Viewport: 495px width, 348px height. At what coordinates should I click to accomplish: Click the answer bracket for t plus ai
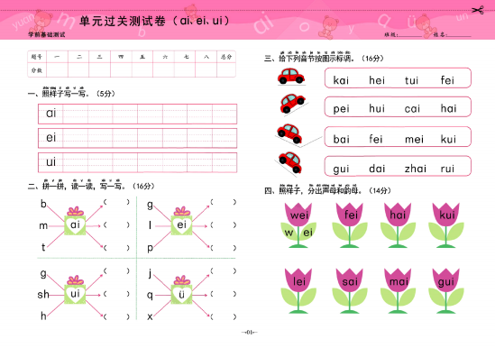(x=116, y=248)
